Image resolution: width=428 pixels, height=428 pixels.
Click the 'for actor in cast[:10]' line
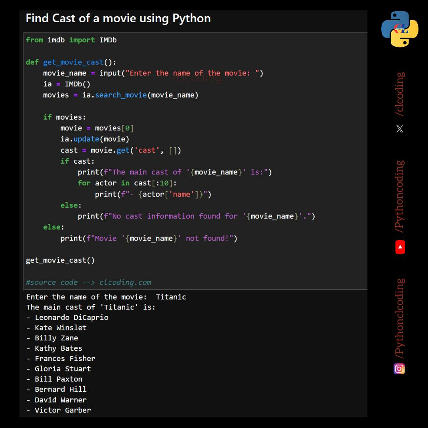(x=127, y=183)
